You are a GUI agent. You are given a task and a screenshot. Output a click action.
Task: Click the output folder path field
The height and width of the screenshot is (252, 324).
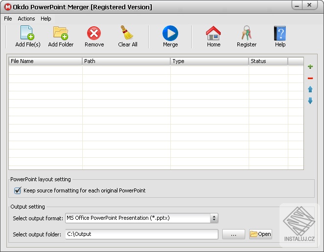[x=142, y=234]
